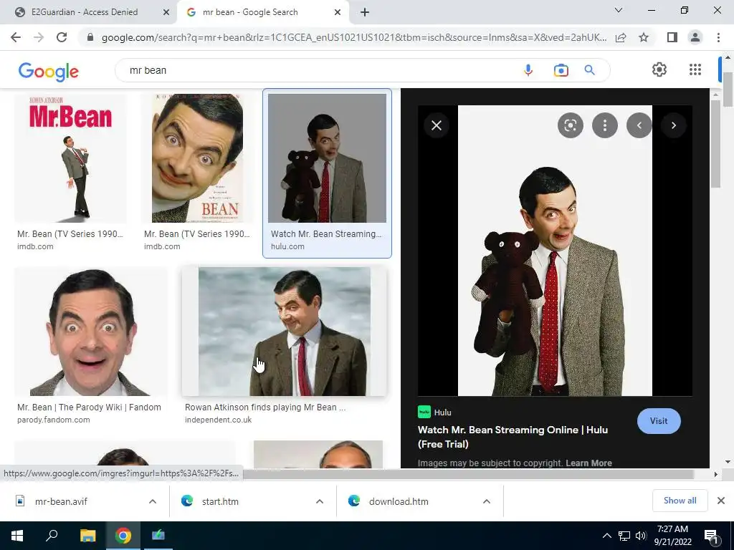This screenshot has height=550, width=734.
Task: Open the Windows Start menu
Action: tap(17, 536)
